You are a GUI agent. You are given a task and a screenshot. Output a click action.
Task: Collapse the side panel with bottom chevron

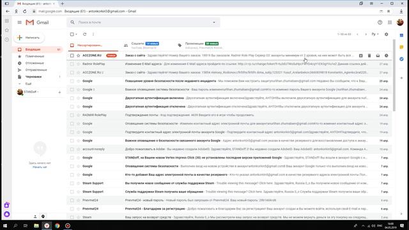coord(401,214)
